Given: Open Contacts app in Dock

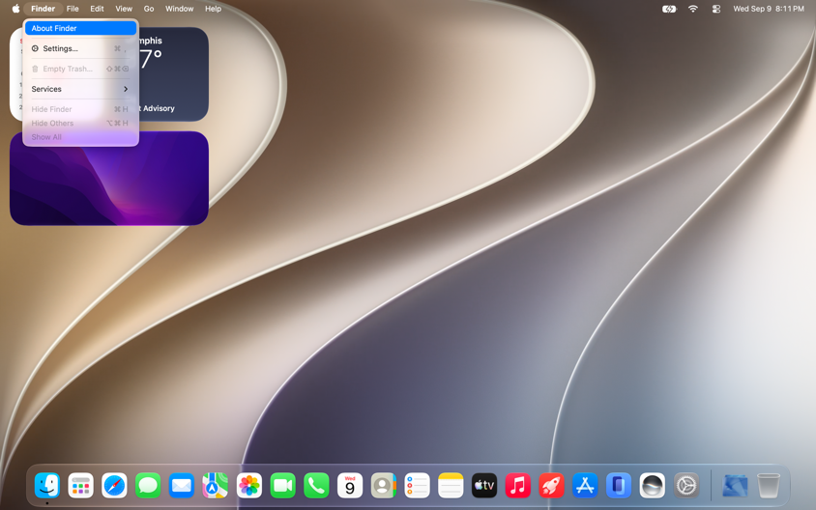Looking at the screenshot, I should pos(384,486).
